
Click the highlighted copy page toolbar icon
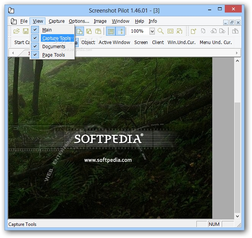(x=79, y=31)
